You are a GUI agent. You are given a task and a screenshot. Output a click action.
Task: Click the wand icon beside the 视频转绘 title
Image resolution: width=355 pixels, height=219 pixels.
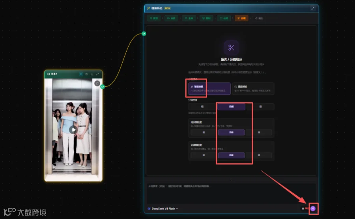coord(149,8)
